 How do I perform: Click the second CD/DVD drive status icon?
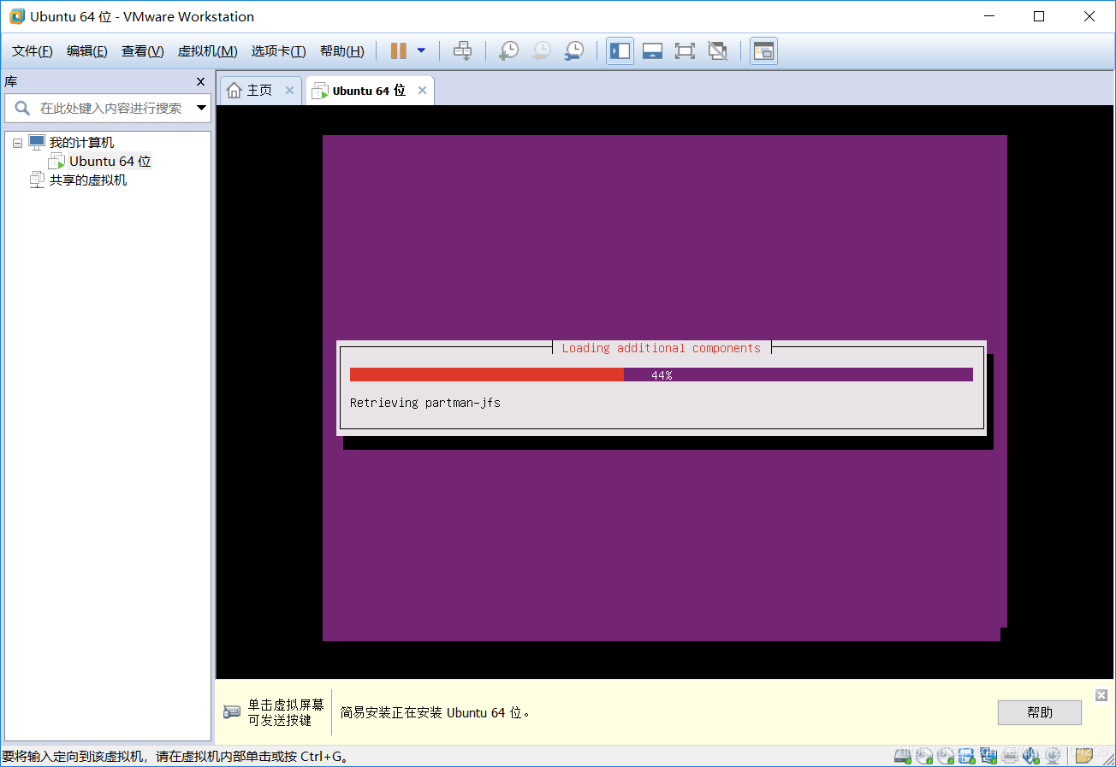click(946, 755)
